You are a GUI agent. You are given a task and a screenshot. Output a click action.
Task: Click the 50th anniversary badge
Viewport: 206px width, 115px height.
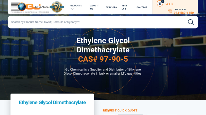(x=57, y=7)
